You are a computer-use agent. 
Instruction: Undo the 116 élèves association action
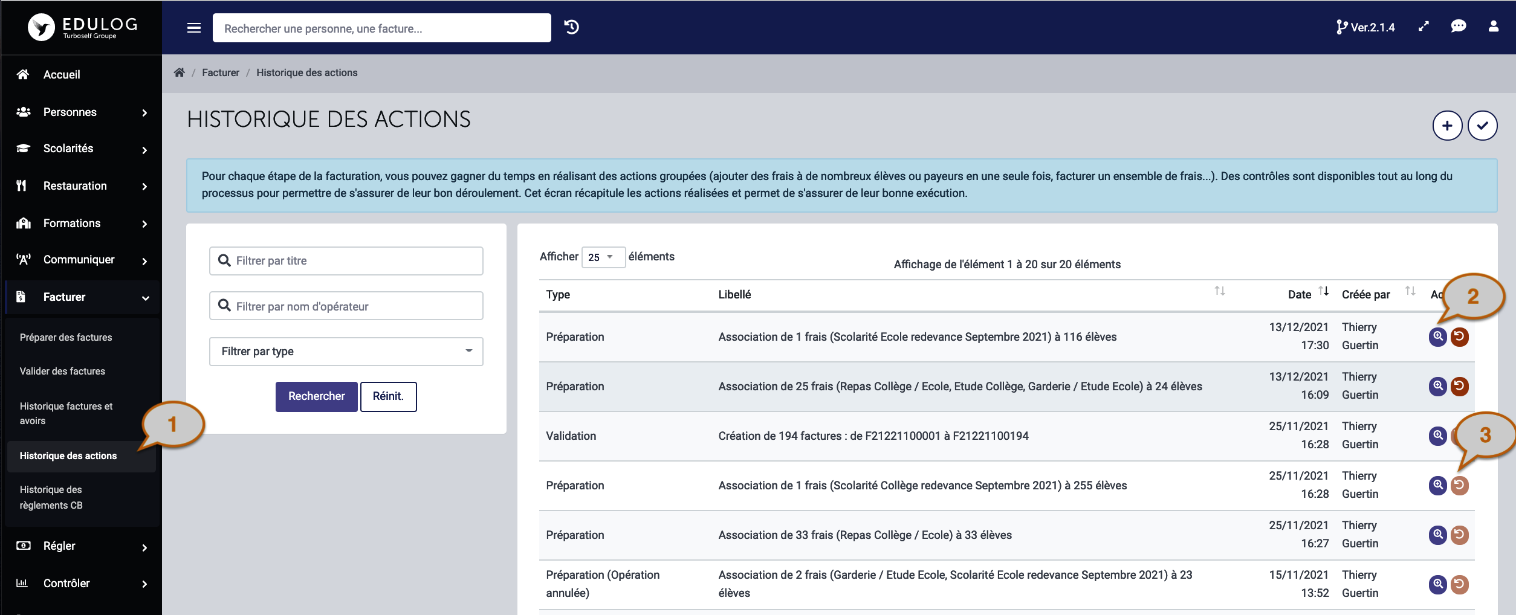pos(1460,336)
